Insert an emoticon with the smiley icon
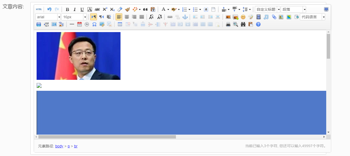350x156 pixels. click(x=243, y=17)
